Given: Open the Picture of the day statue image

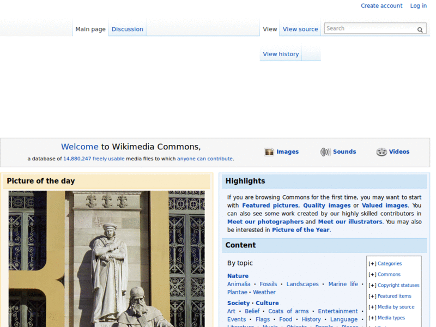Looking at the screenshot, I should 106,258.
